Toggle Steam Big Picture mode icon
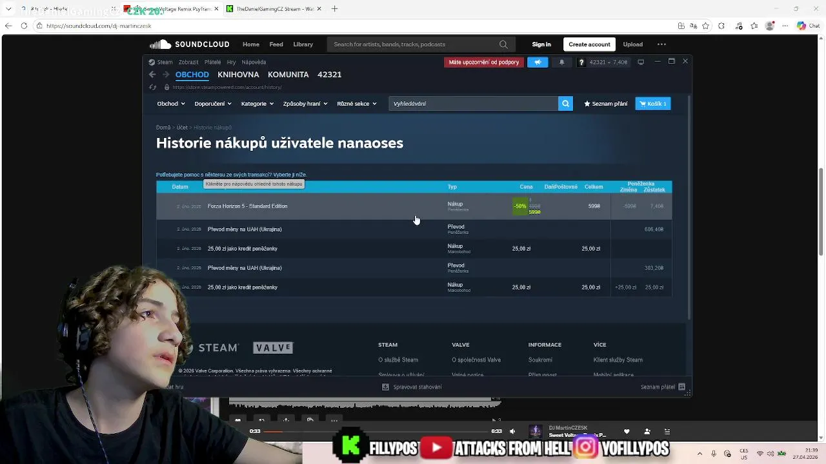 (x=641, y=62)
